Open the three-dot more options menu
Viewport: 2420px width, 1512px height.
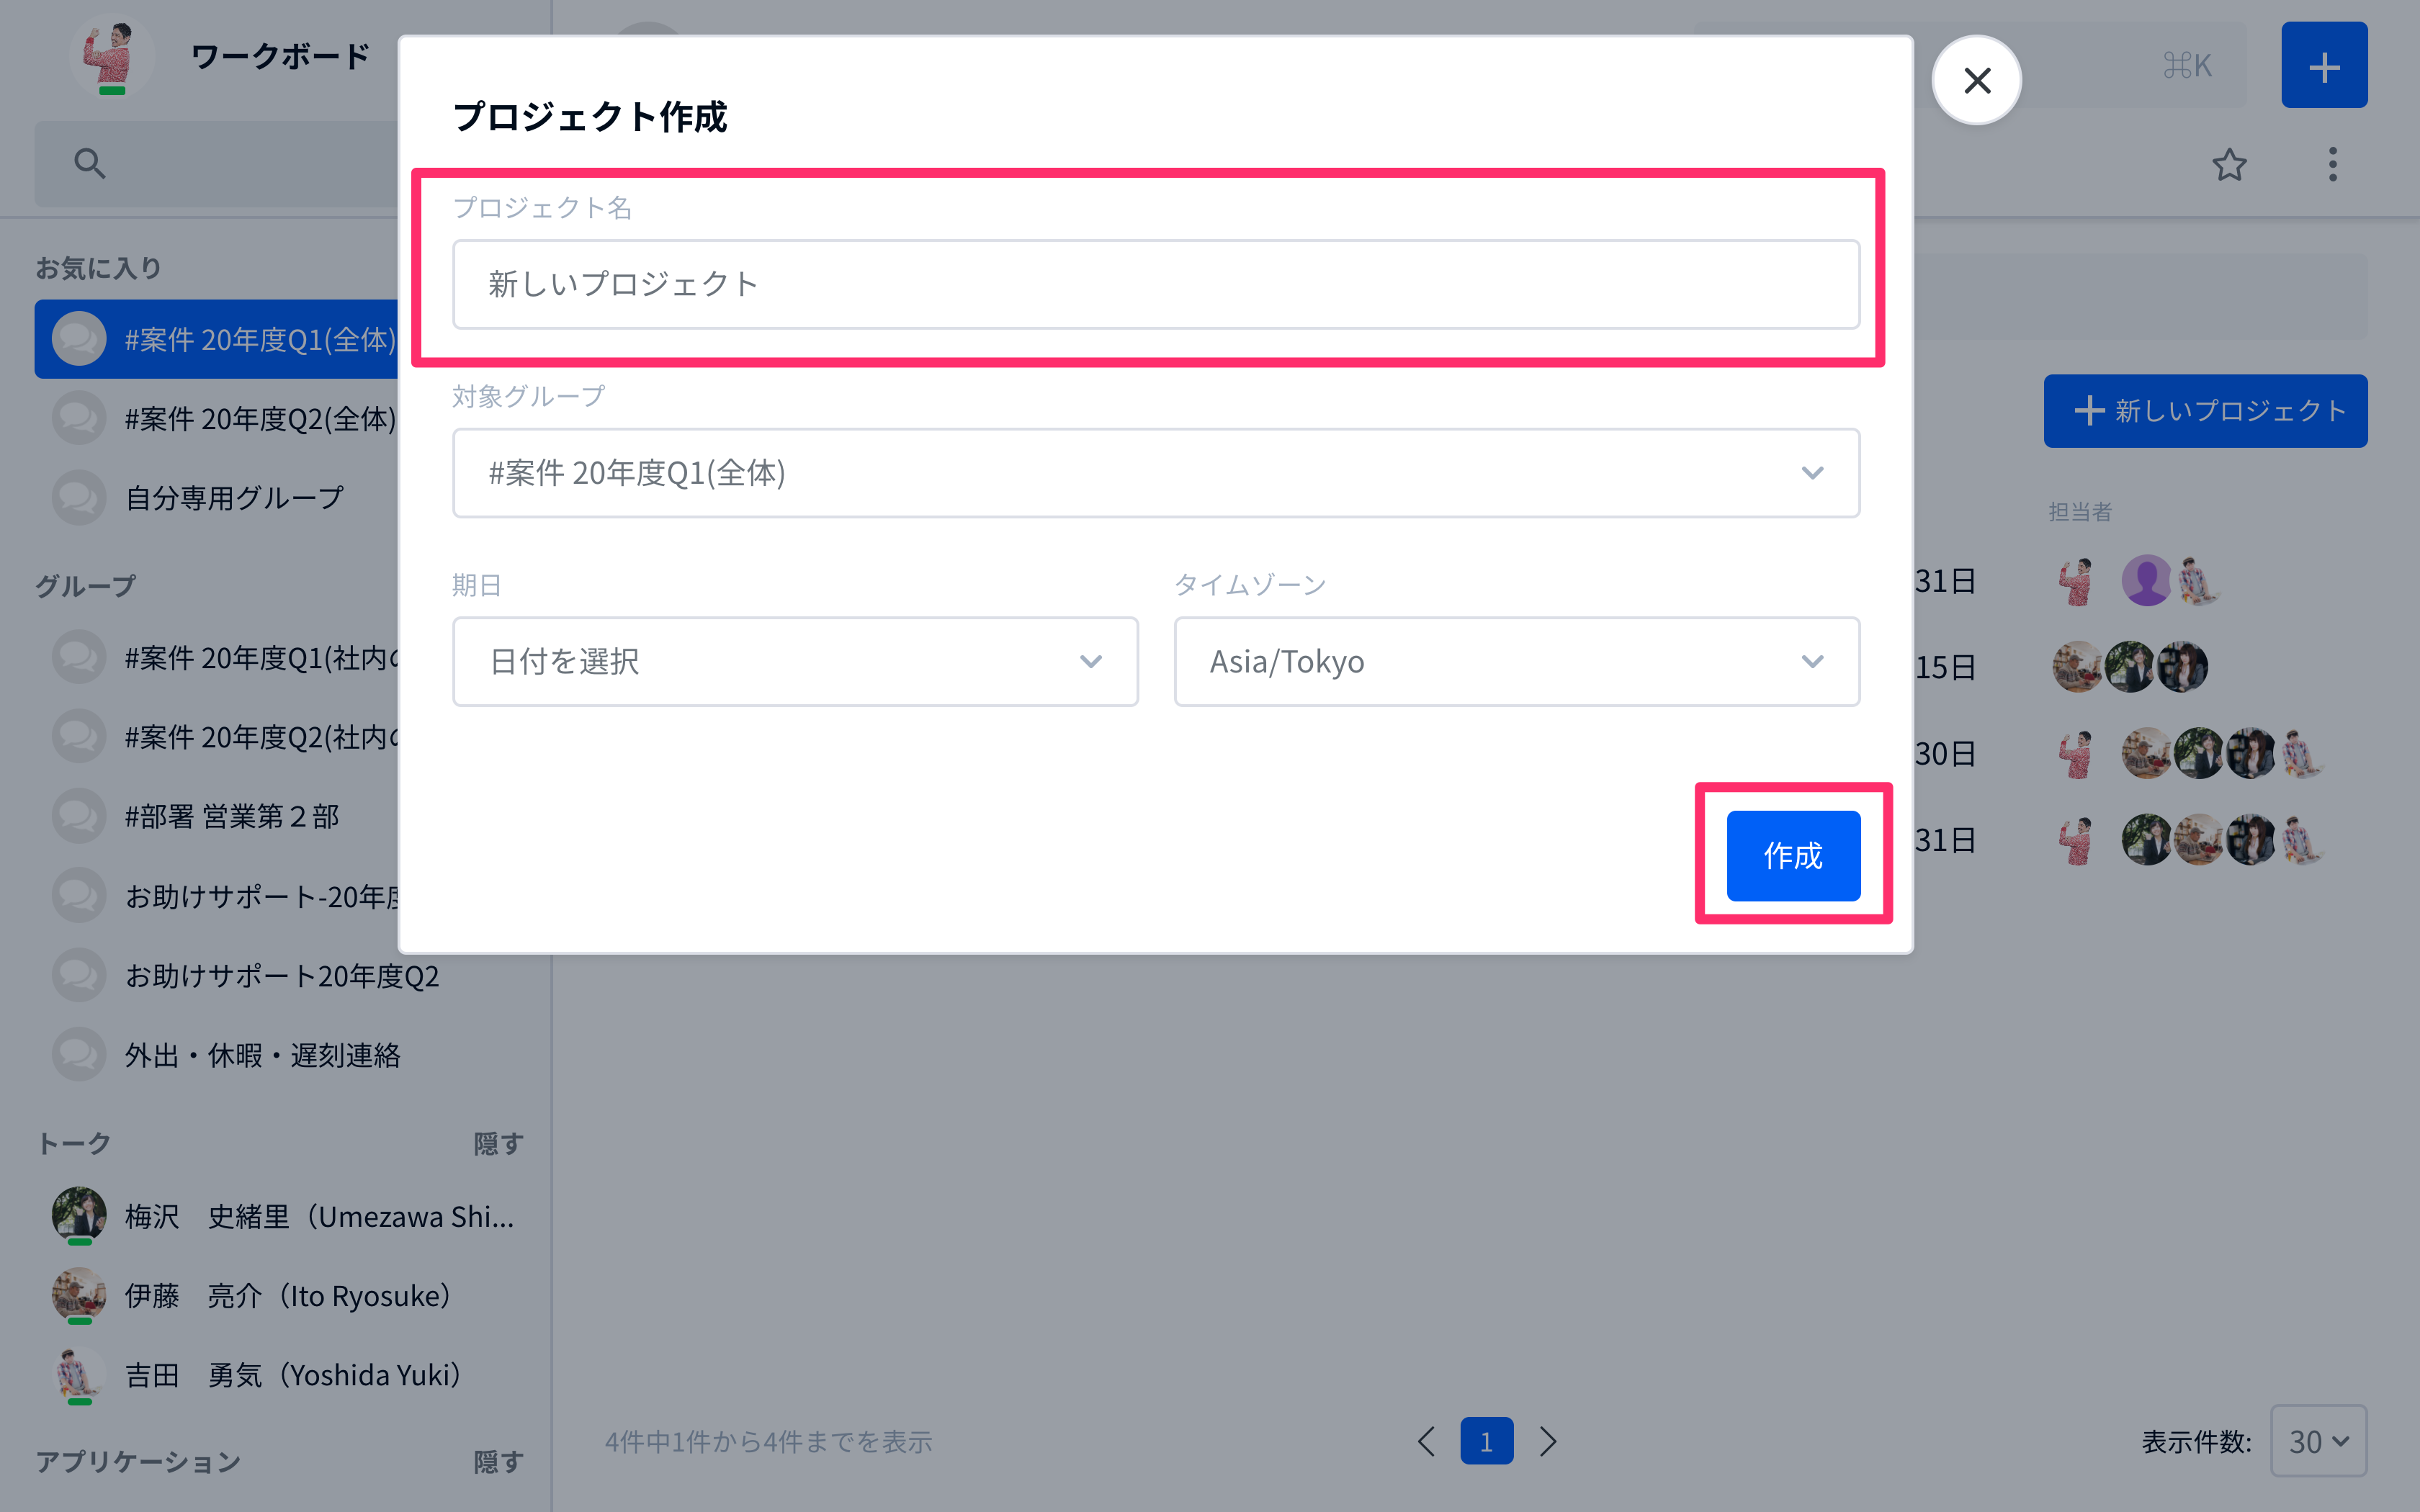coord(2332,164)
